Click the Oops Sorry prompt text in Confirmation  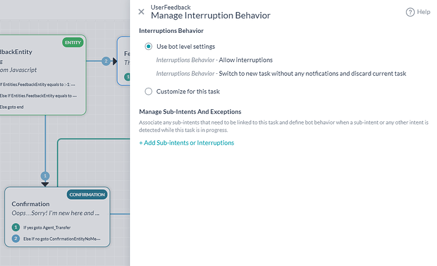click(57, 213)
